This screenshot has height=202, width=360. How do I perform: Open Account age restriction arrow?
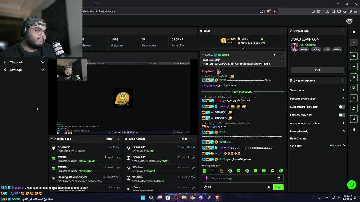(x=343, y=123)
